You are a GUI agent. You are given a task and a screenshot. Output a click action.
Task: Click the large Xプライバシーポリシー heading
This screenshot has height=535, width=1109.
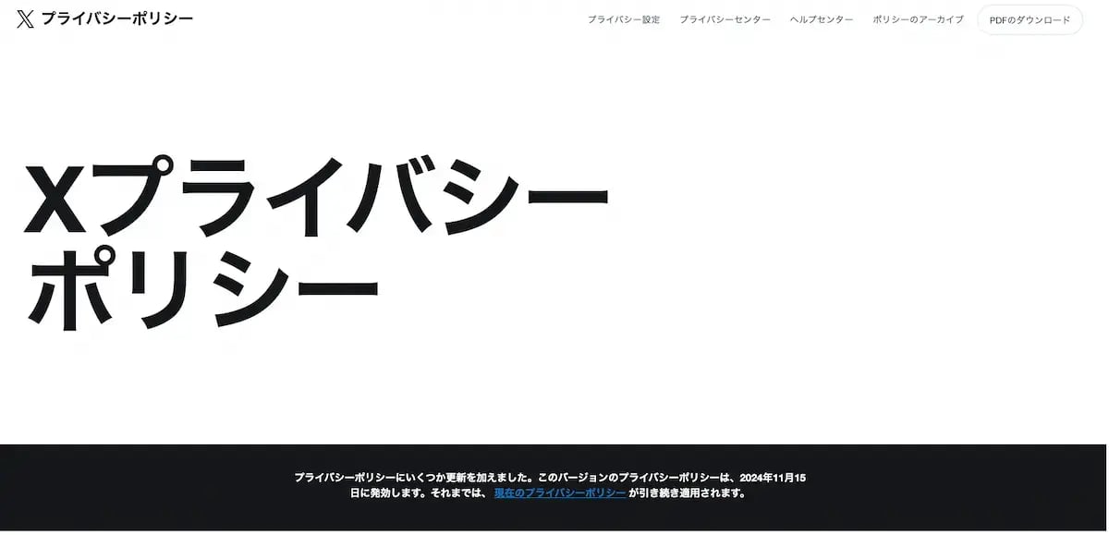pos(316,243)
